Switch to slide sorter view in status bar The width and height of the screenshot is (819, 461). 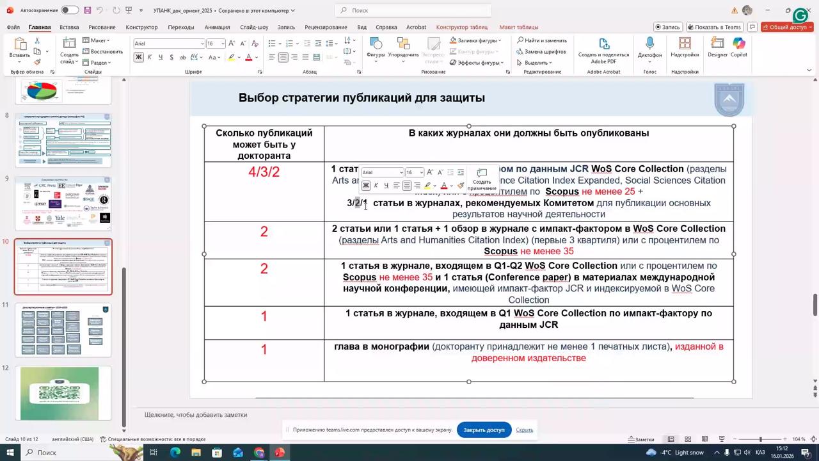coord(688,439)
